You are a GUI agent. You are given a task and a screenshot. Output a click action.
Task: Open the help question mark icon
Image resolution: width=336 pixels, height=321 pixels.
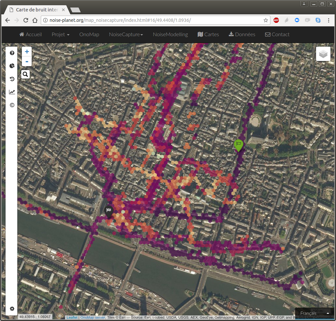pos(12,53)
